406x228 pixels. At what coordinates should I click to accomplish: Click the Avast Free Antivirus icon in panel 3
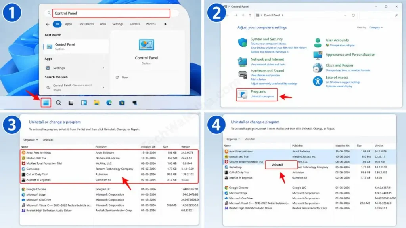(23, 152)
